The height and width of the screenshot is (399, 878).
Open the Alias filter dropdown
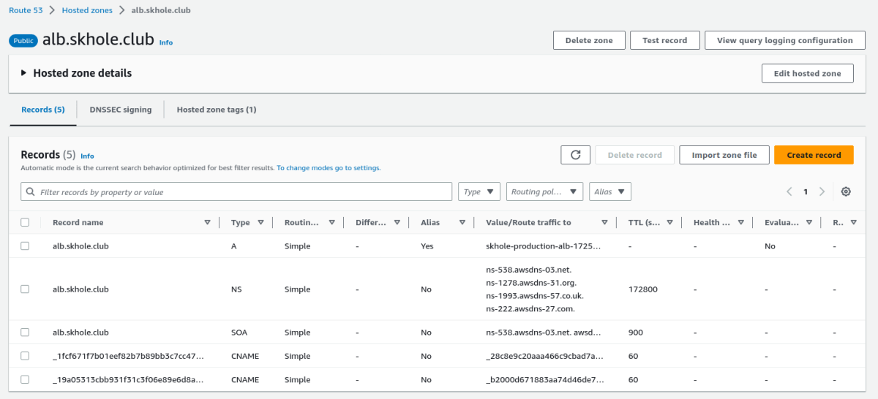610,191
